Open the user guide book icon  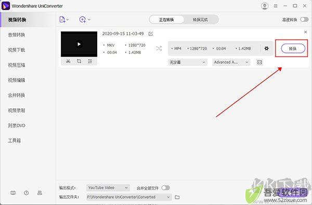coord(13,193)
